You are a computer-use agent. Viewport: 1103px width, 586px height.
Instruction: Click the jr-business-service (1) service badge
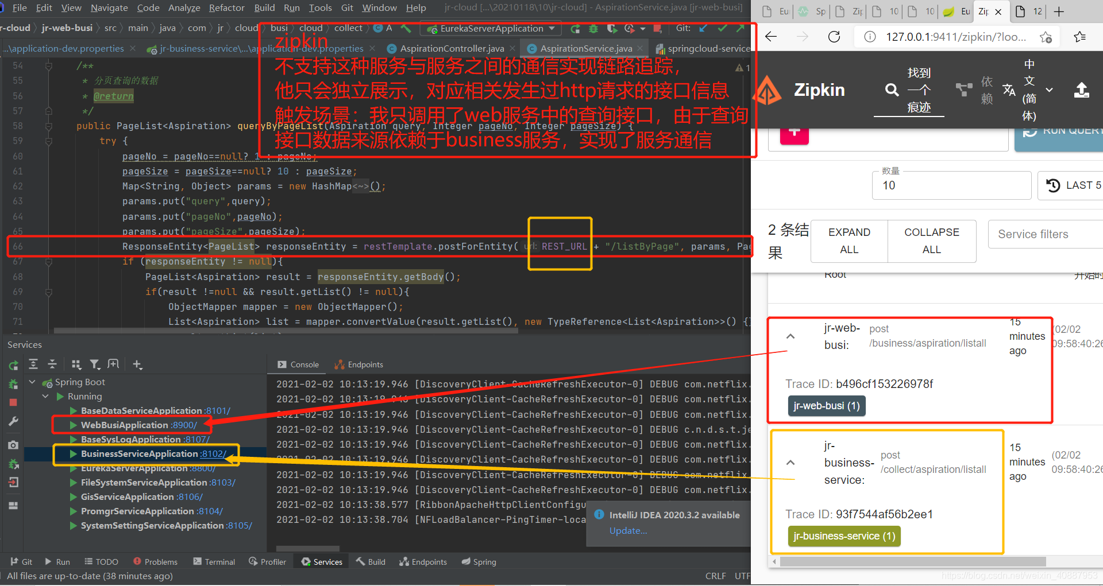tap(844, 536)
